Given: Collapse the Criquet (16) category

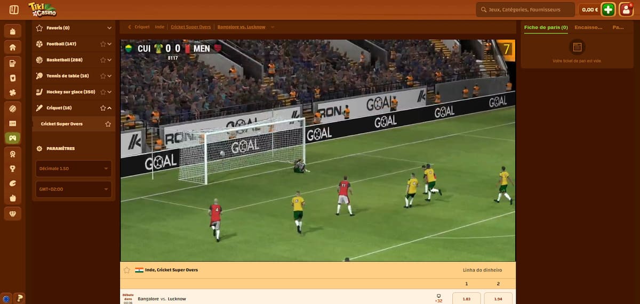Looking at the screenshot, I should pos(109,108).
